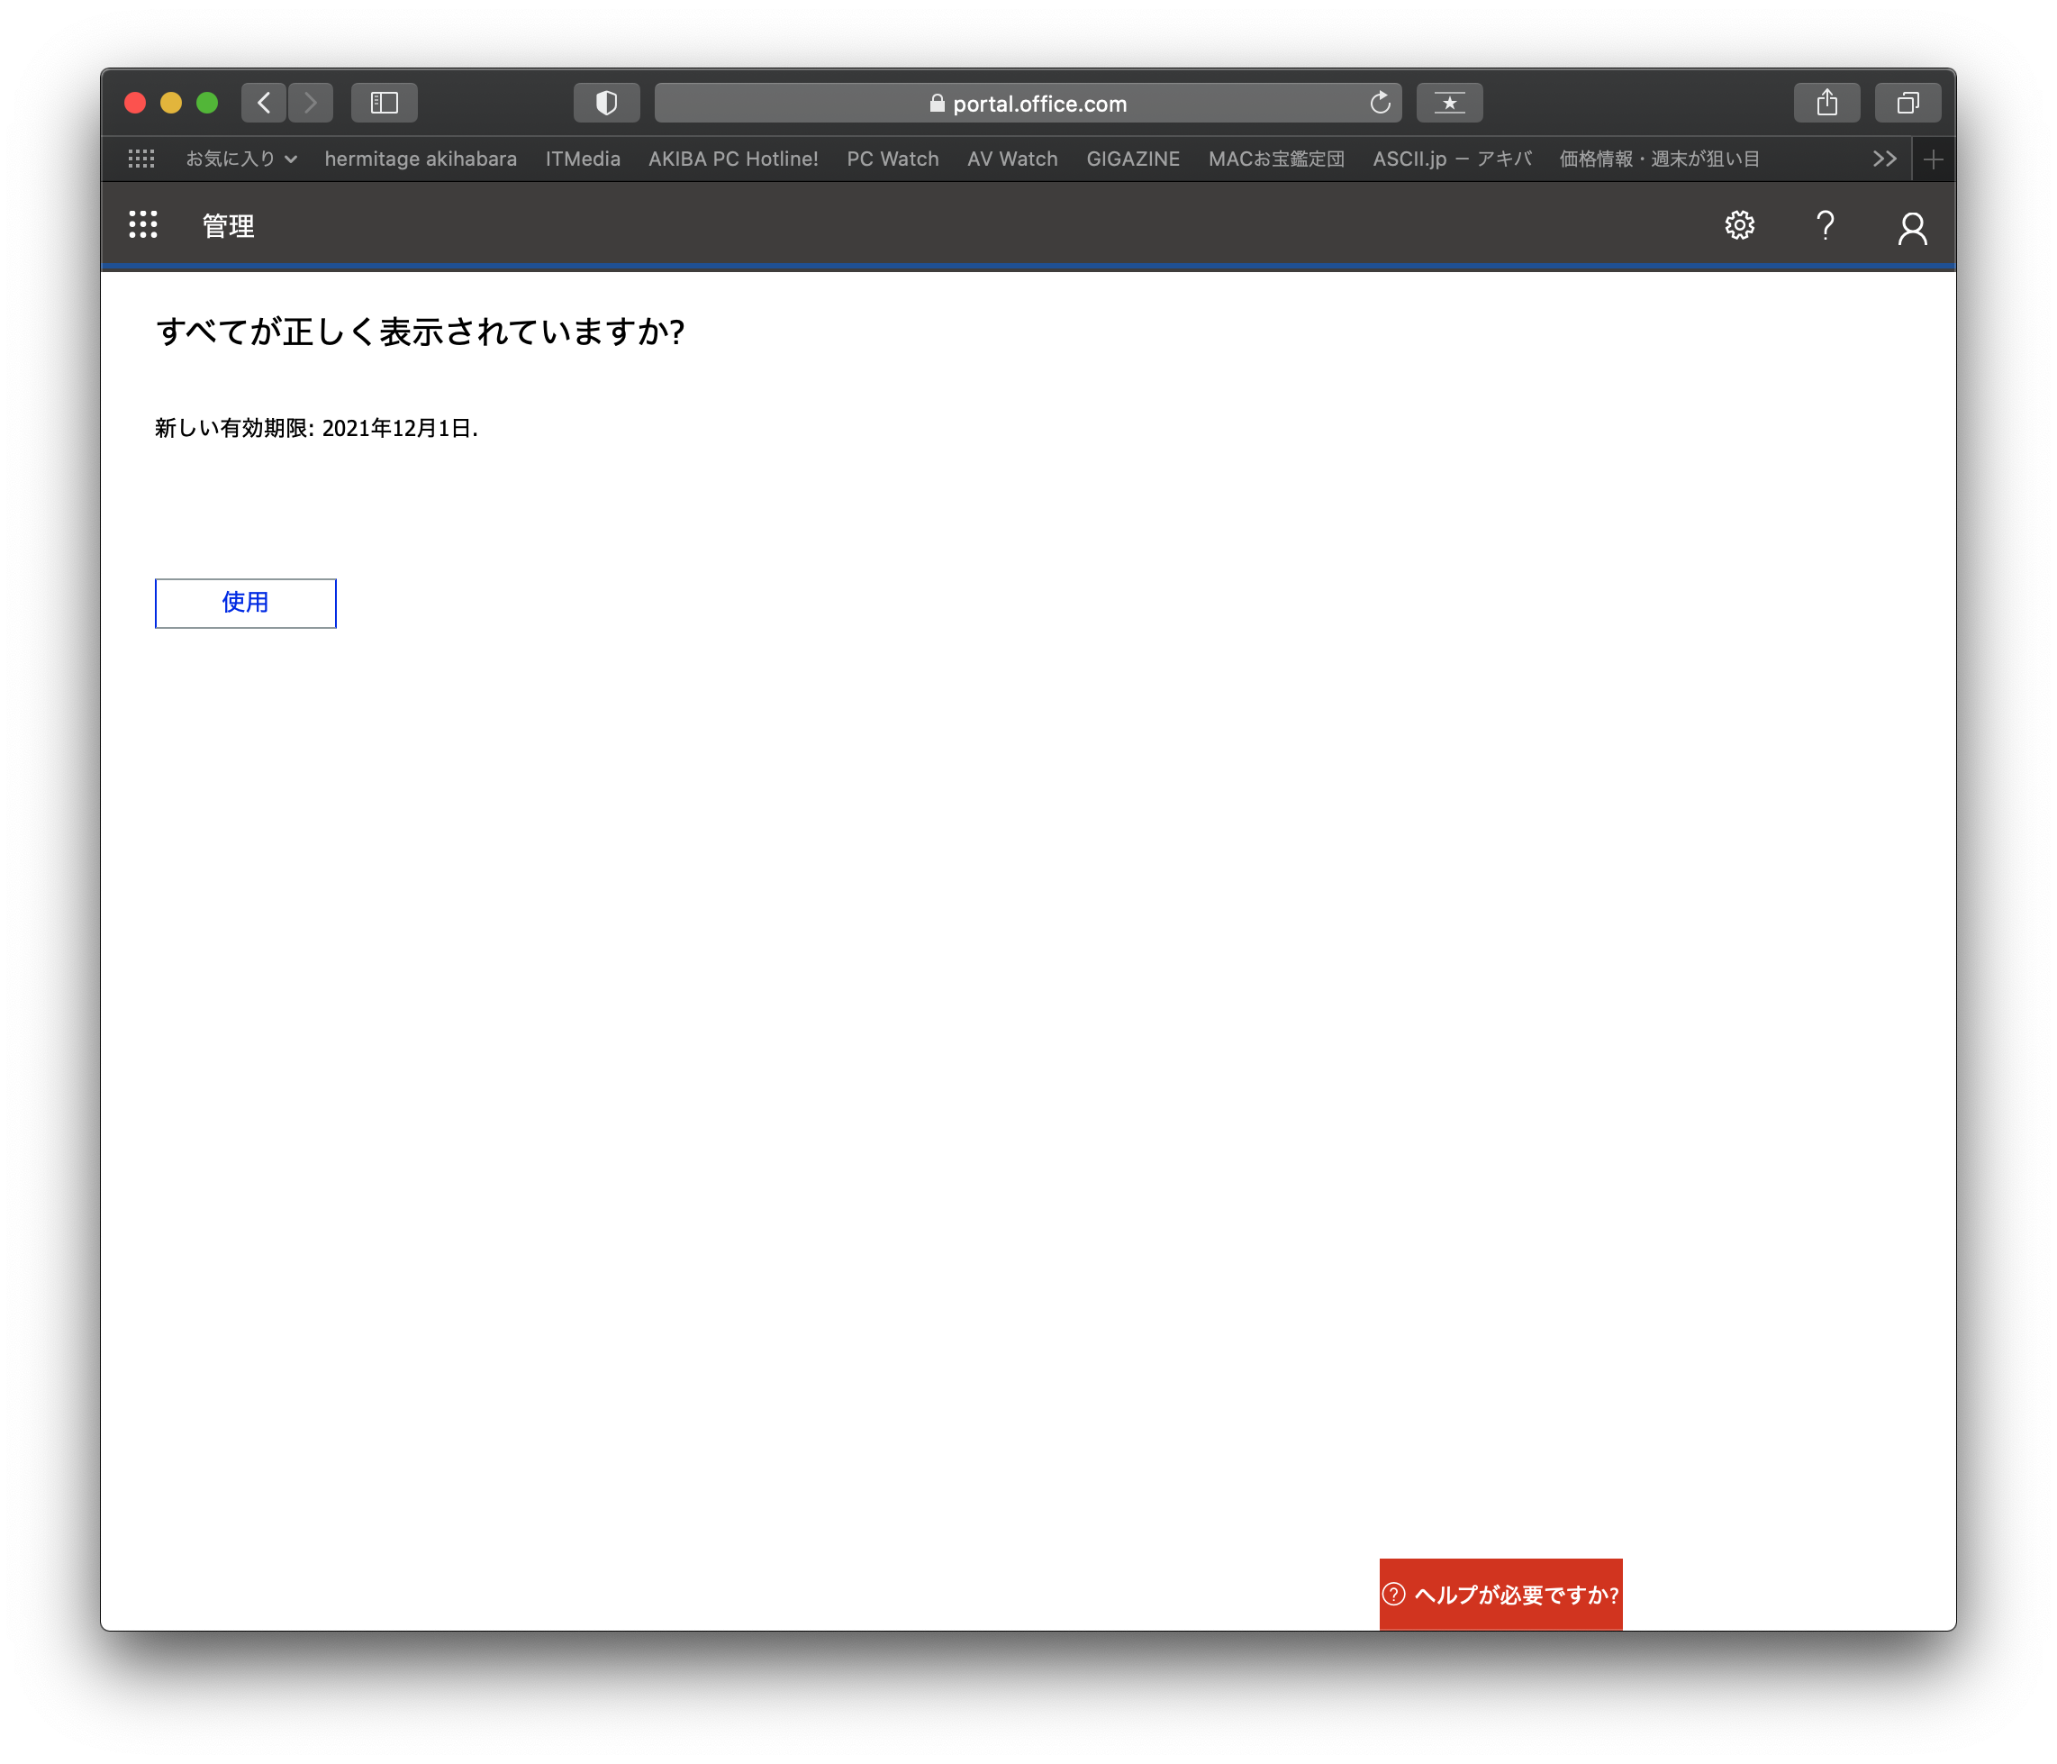Screen dimensions: 2057x1764
Task: Click the portal.office.com address field
Action: tap(1028, 103)
